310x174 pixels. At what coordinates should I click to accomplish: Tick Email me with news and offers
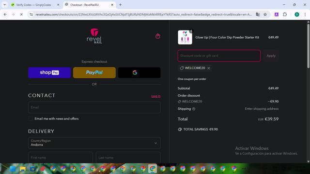click(30, 119)
